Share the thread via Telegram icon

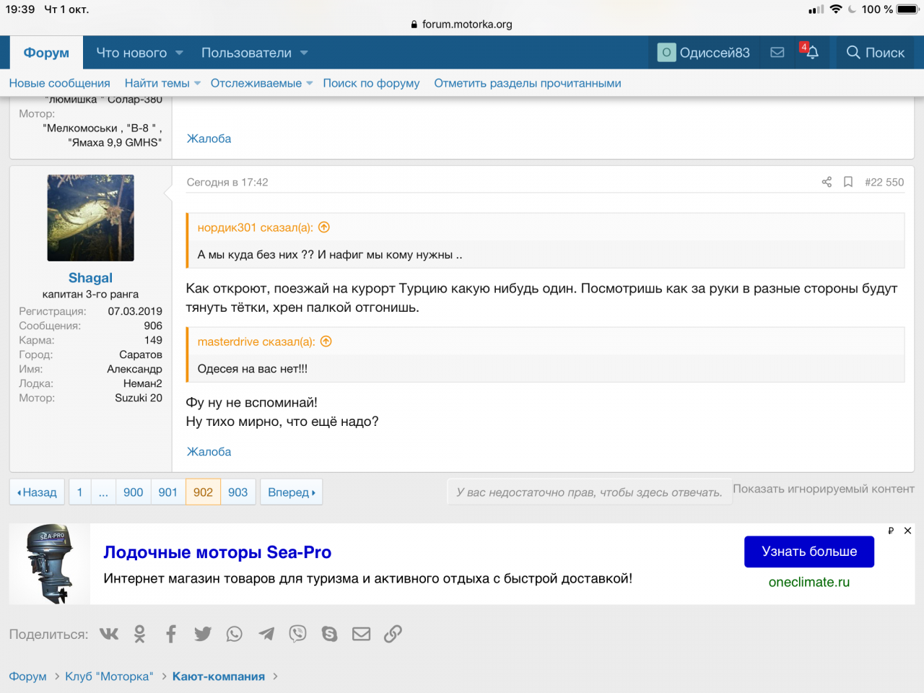[x=266, y=634]
